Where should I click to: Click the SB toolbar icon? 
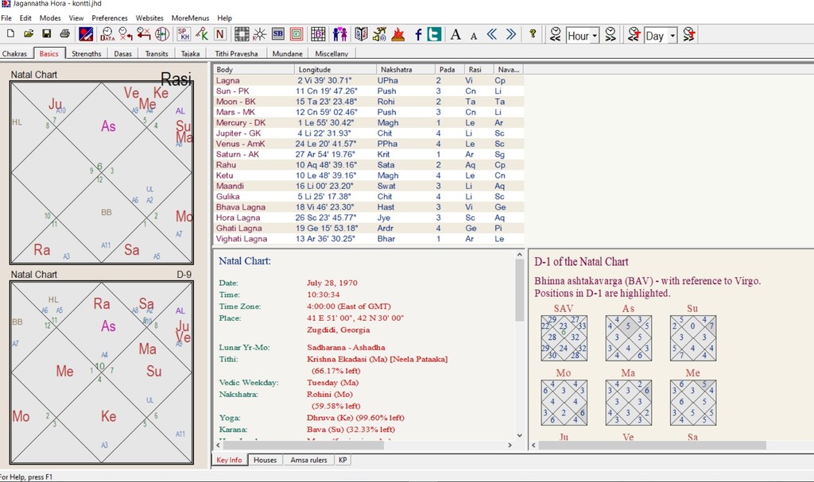point(277,34)
